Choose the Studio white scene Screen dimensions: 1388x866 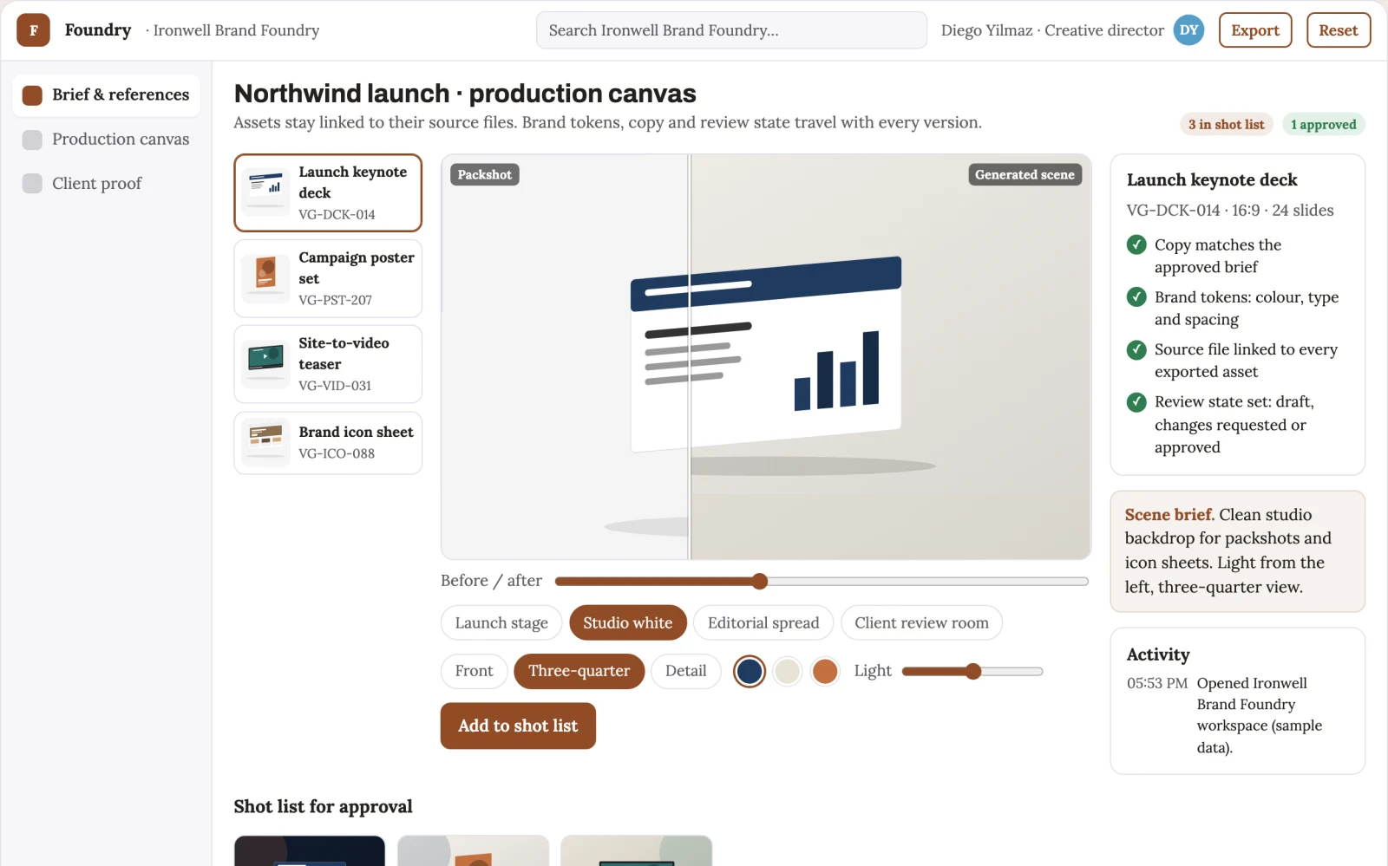coord(628,623)
